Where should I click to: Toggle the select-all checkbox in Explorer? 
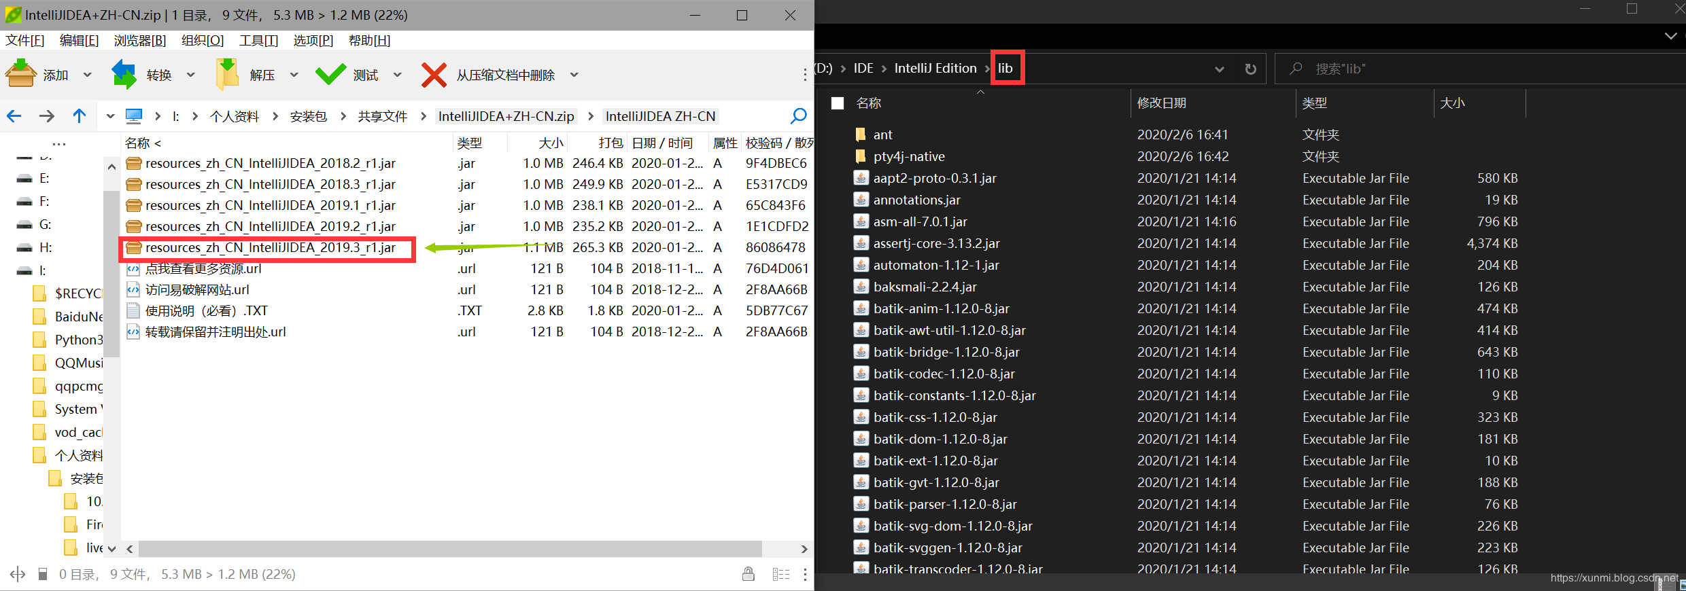point(838,103)
